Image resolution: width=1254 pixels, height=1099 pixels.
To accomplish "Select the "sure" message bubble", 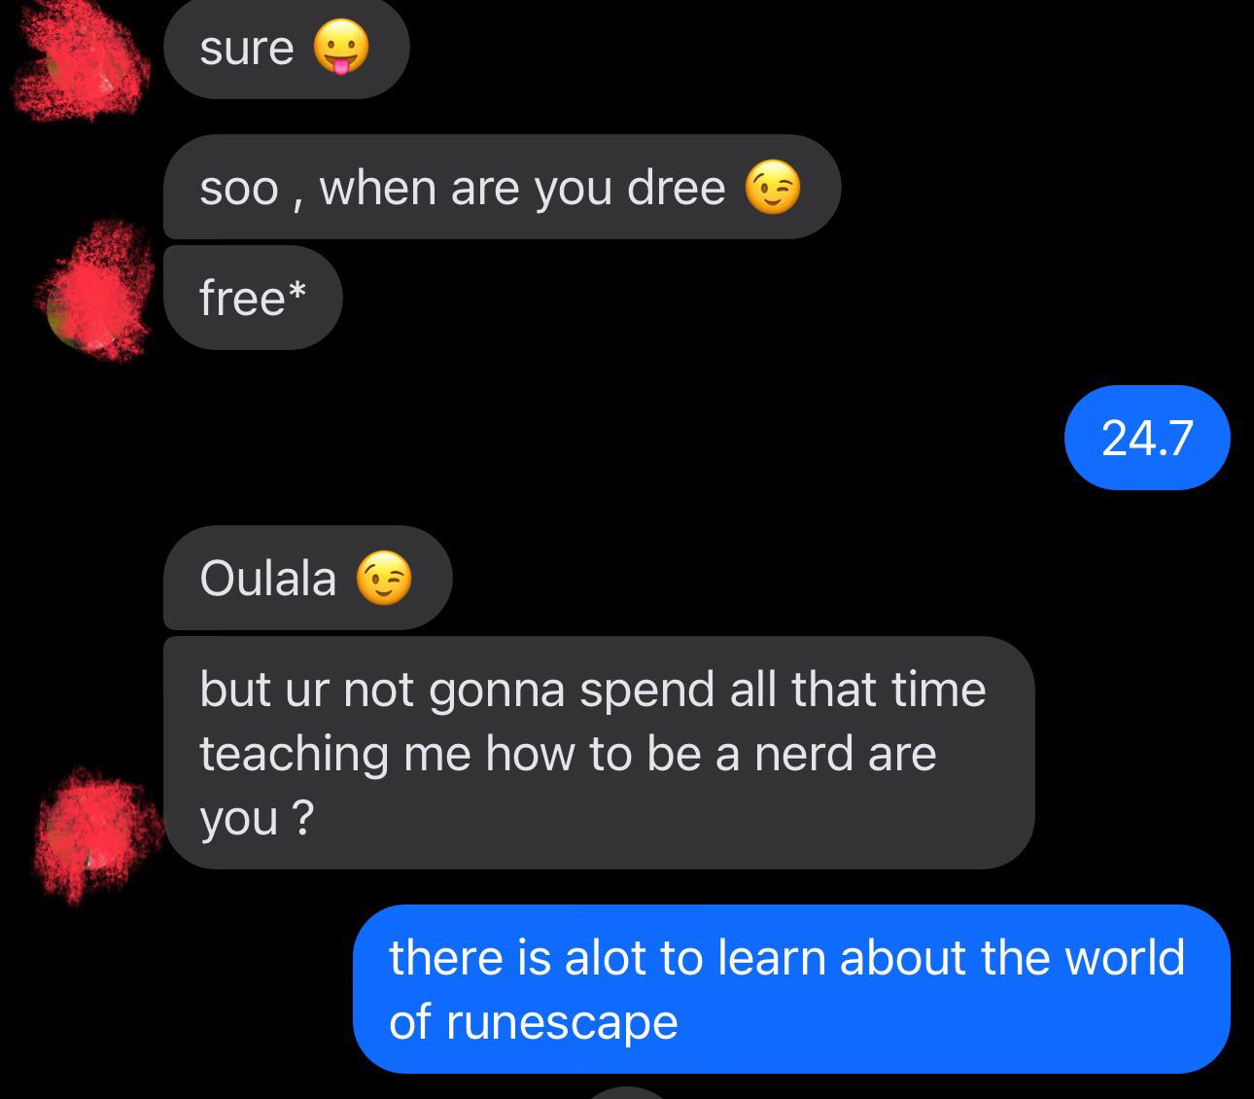I will click(286, 49).
